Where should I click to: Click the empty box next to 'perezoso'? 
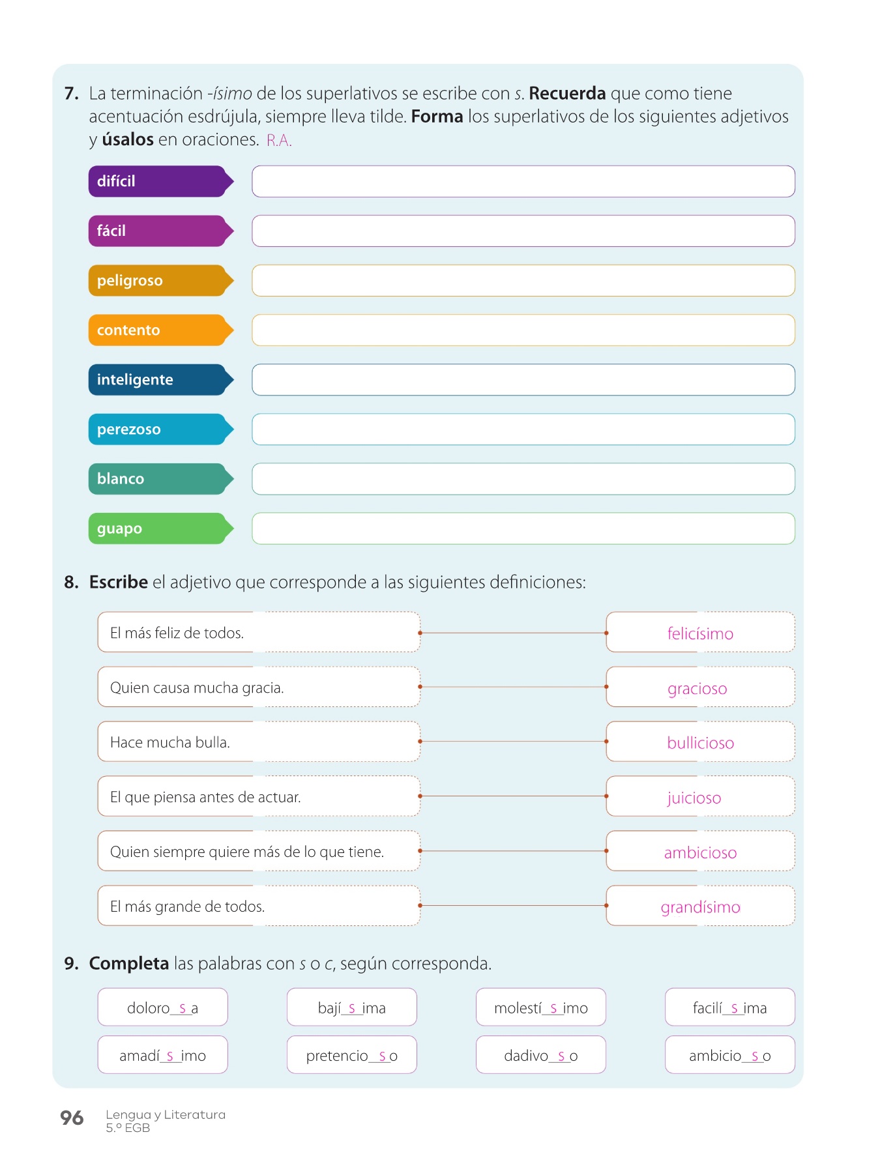[523, 429]
